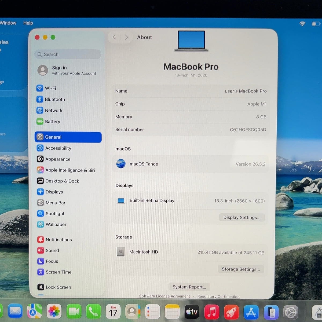Select General in the sidebar
322x322 pixels.
click(68, 137)
